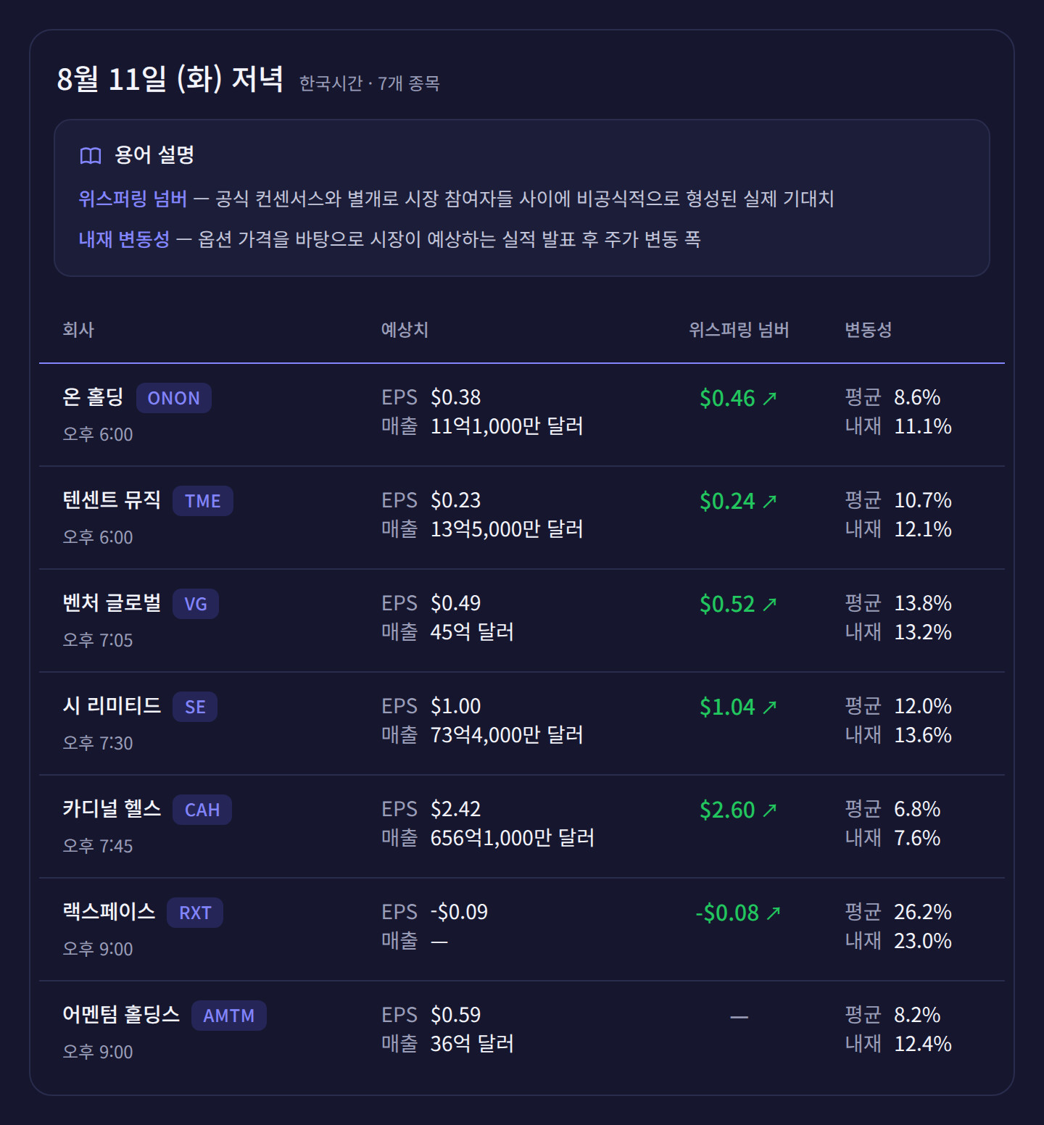Open the SE ticker badge
The height and width of the screenshot is (1125, 1044).
195,707
